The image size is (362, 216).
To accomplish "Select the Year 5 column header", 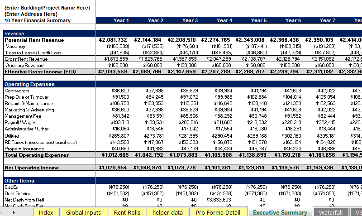I will point(258,20).
